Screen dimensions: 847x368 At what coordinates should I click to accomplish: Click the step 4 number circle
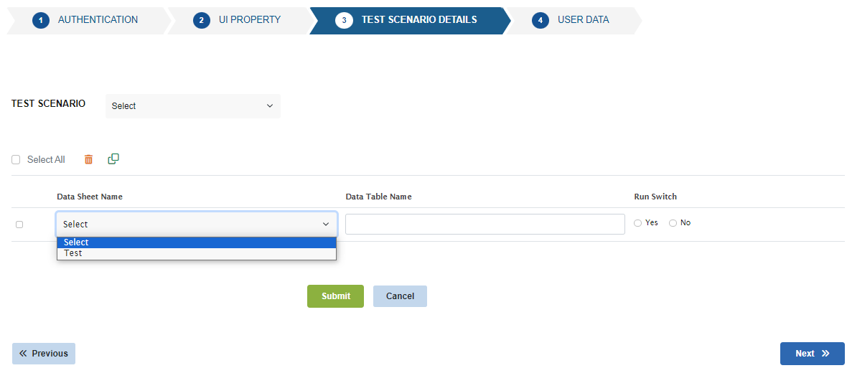(541, 20)
